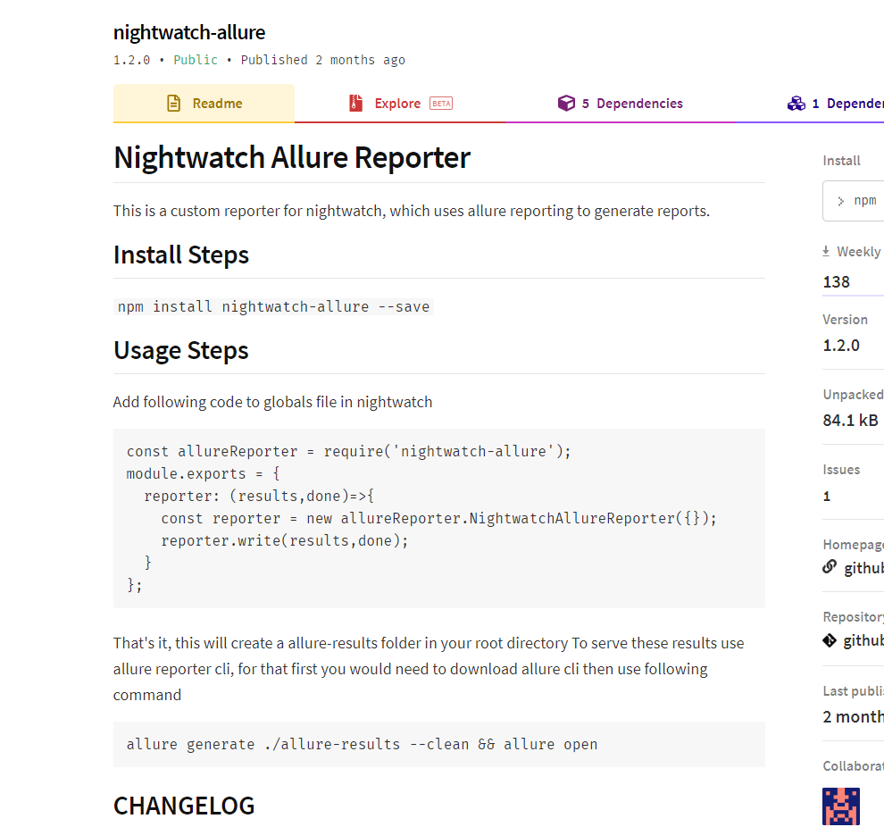Image resolution: width=884 pixels, height=827 pixels.
Task: Click the Nightwatch Allure Reporter heading
Action: point(291,157)
